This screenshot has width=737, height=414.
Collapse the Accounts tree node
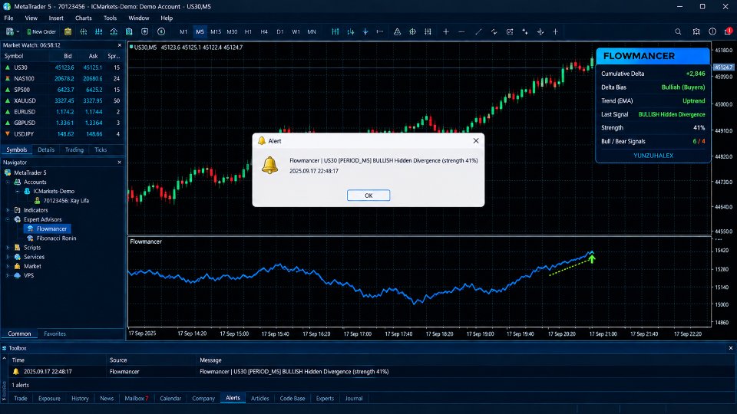tap(8, 182)
